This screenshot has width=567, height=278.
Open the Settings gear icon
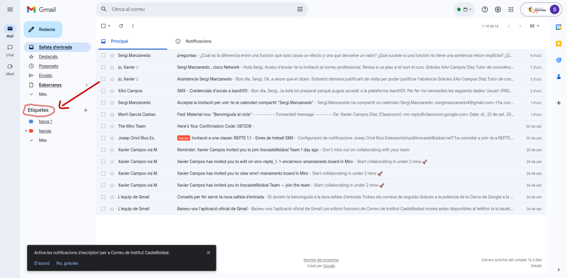pos(498,9)
